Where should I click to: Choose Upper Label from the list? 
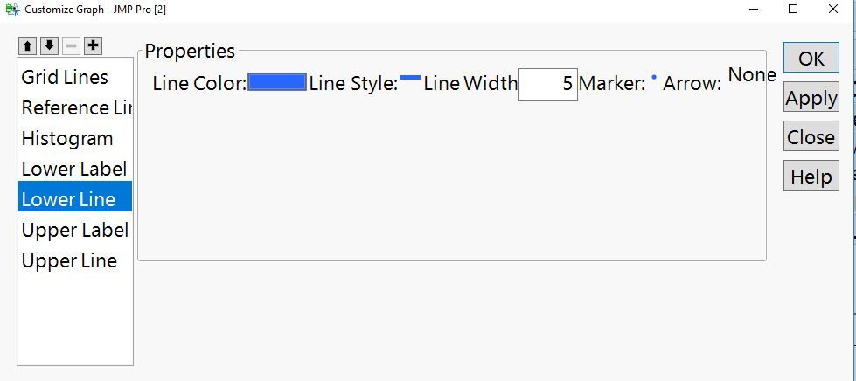[x=74, y=231]
